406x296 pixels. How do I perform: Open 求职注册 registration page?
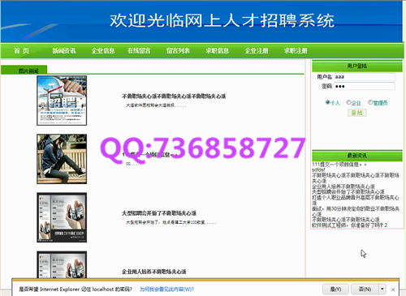click(x=296, y=51)
